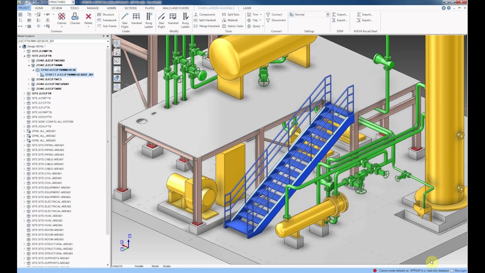Select the Split Rails tool
Image resolution: width=485 pixels, height=273 pixels.
tap(231, 14)
